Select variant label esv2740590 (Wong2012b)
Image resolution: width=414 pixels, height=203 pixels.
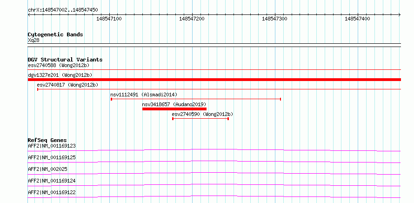coord(202,114)
